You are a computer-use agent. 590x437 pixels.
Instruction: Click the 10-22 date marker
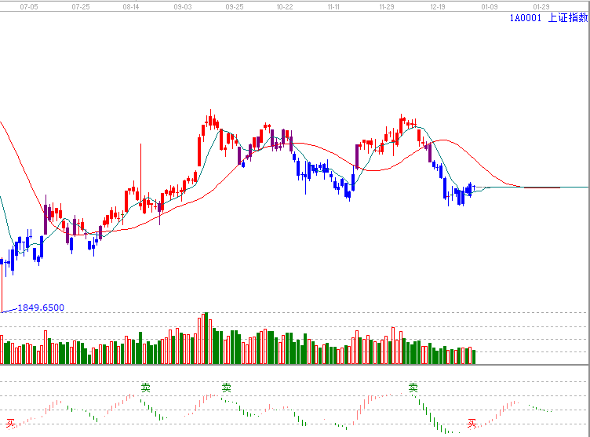(x=285, y=5)
